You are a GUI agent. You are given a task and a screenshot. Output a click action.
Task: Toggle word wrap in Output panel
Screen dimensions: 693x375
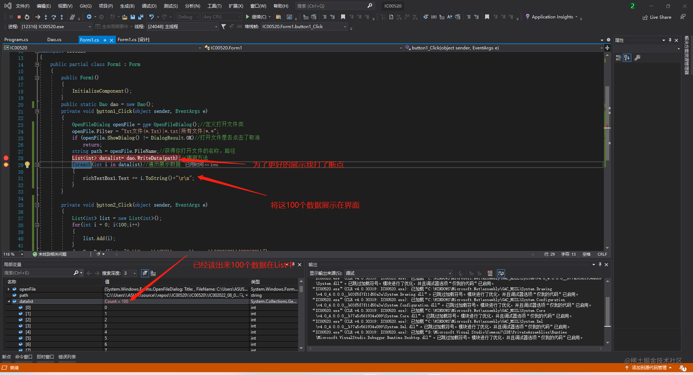501,273
